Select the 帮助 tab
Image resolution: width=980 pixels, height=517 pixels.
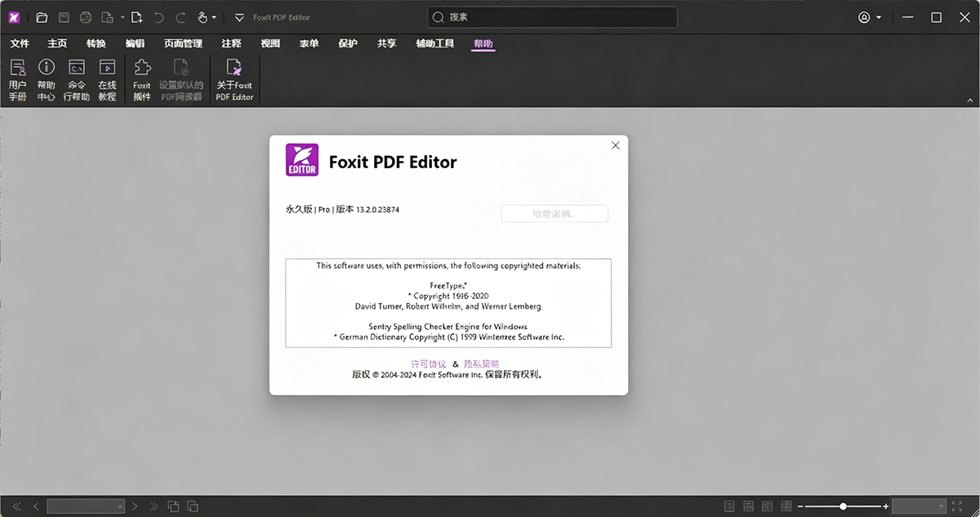(483, 43)
